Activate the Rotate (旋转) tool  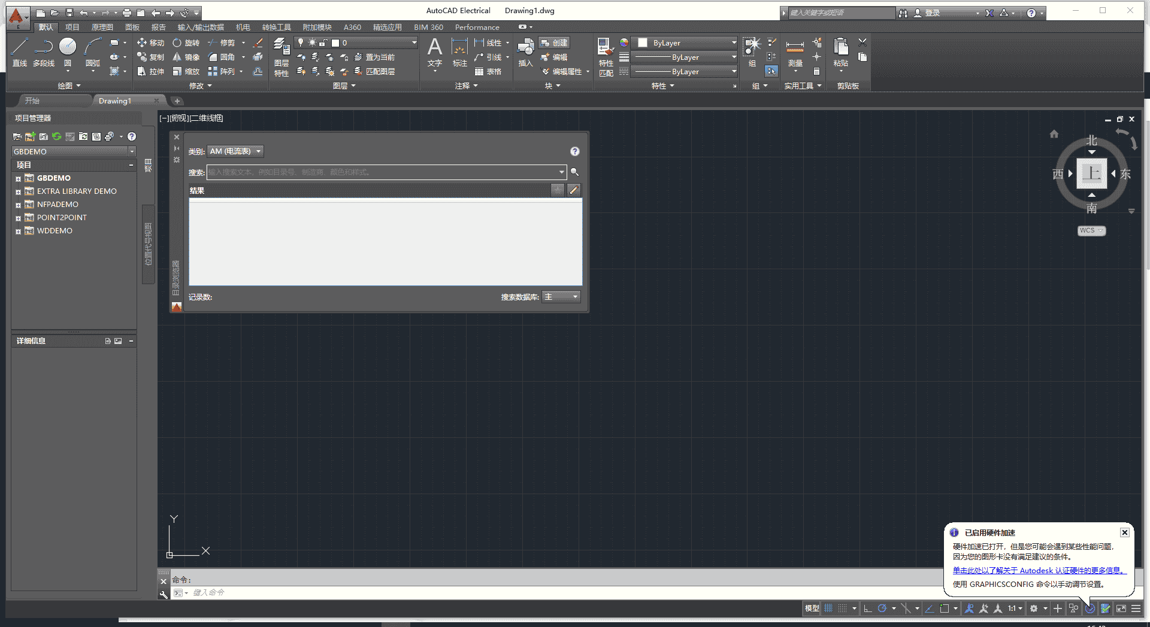coord(186,42)
